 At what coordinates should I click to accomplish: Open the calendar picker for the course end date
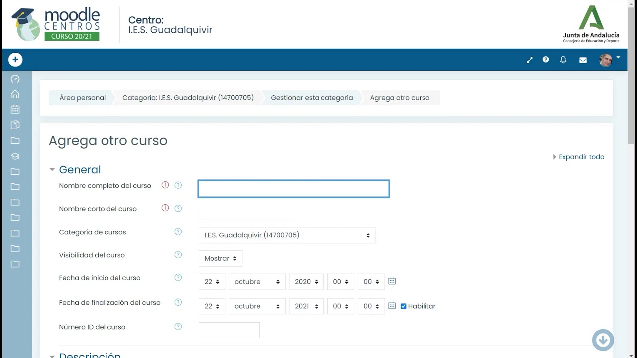tap(392, 306)
